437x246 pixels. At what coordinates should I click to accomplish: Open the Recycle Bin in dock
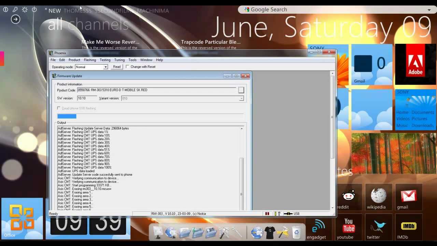point(296,232)
